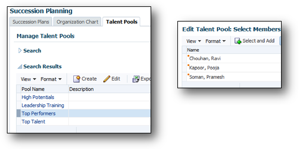Image resolution: width=300 pixels, height=149 pixels.
Task: Click the Pool Name column header
Action: [33, 89]
